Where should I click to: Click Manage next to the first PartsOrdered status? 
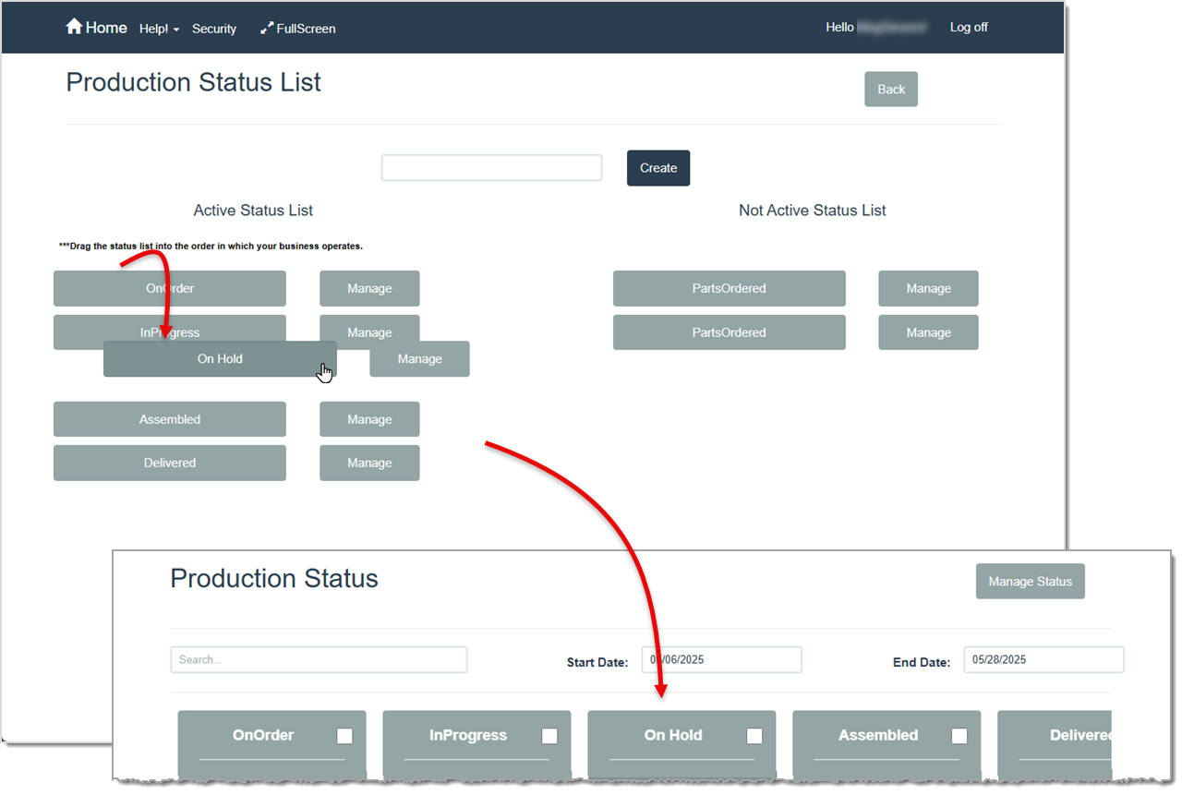(x=928, y=288)
